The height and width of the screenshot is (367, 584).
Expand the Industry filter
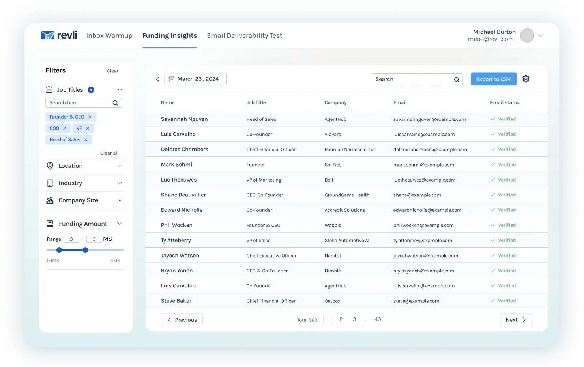(x=120, y=183)
